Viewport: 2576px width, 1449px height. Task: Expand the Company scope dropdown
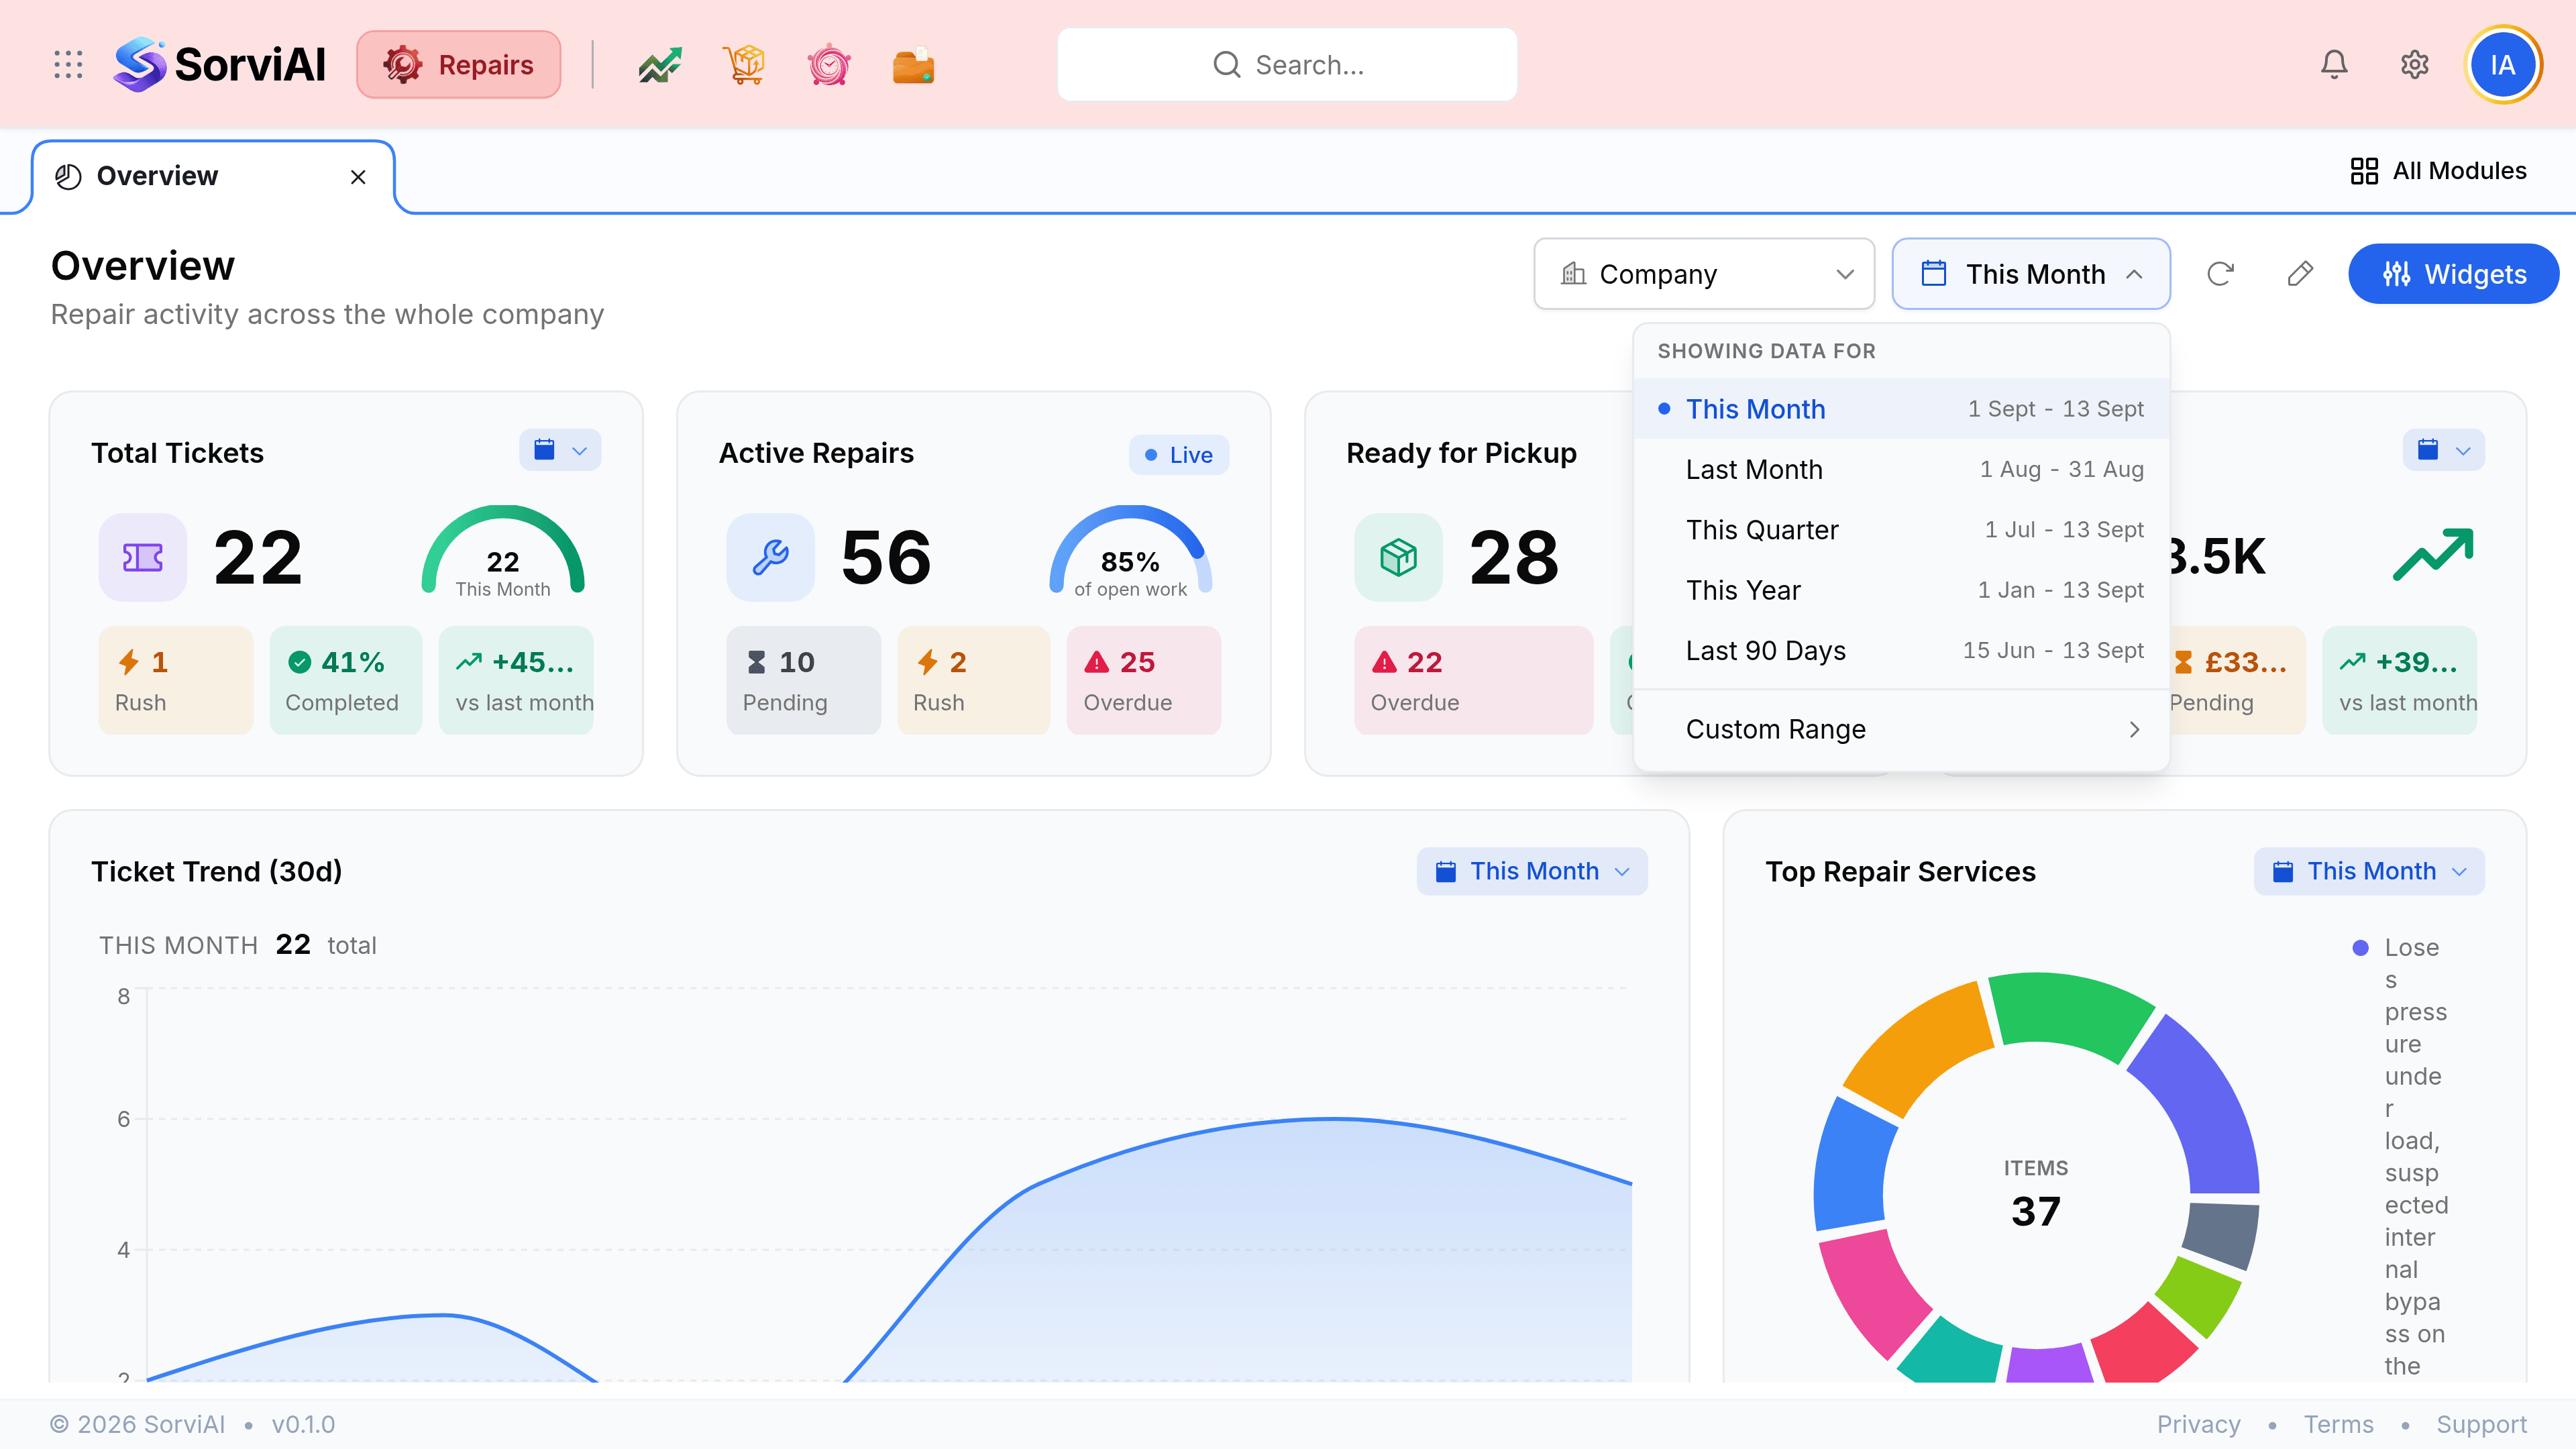1704,274
